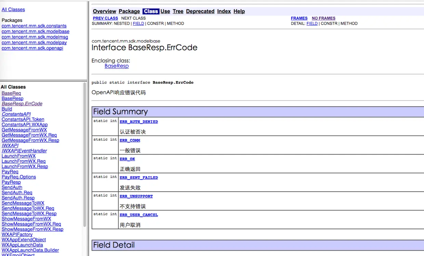This screenshot has height=256, width=424.
Task: Open the GetMessageFromWX class
Action: [24, 130]
